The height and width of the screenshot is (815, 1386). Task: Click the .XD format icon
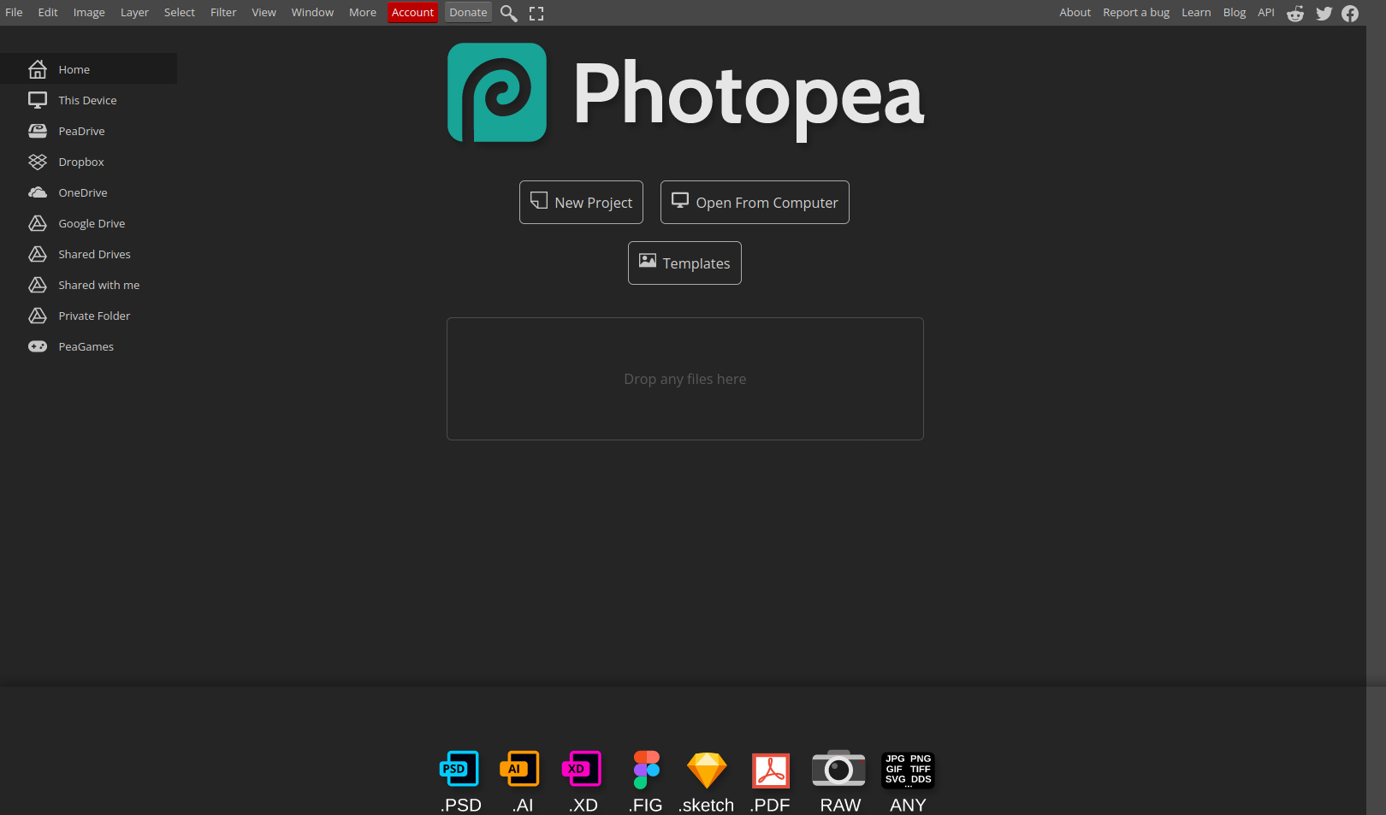(582, 769)
